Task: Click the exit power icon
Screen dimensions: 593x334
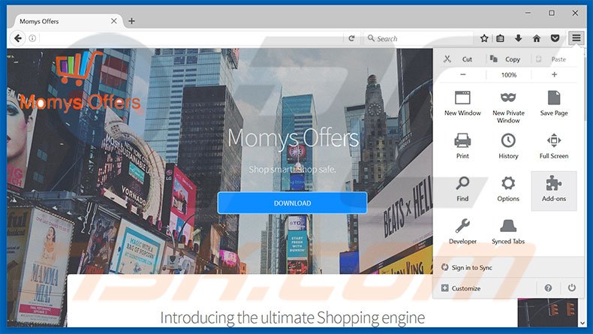Action: tap(571, 288)
